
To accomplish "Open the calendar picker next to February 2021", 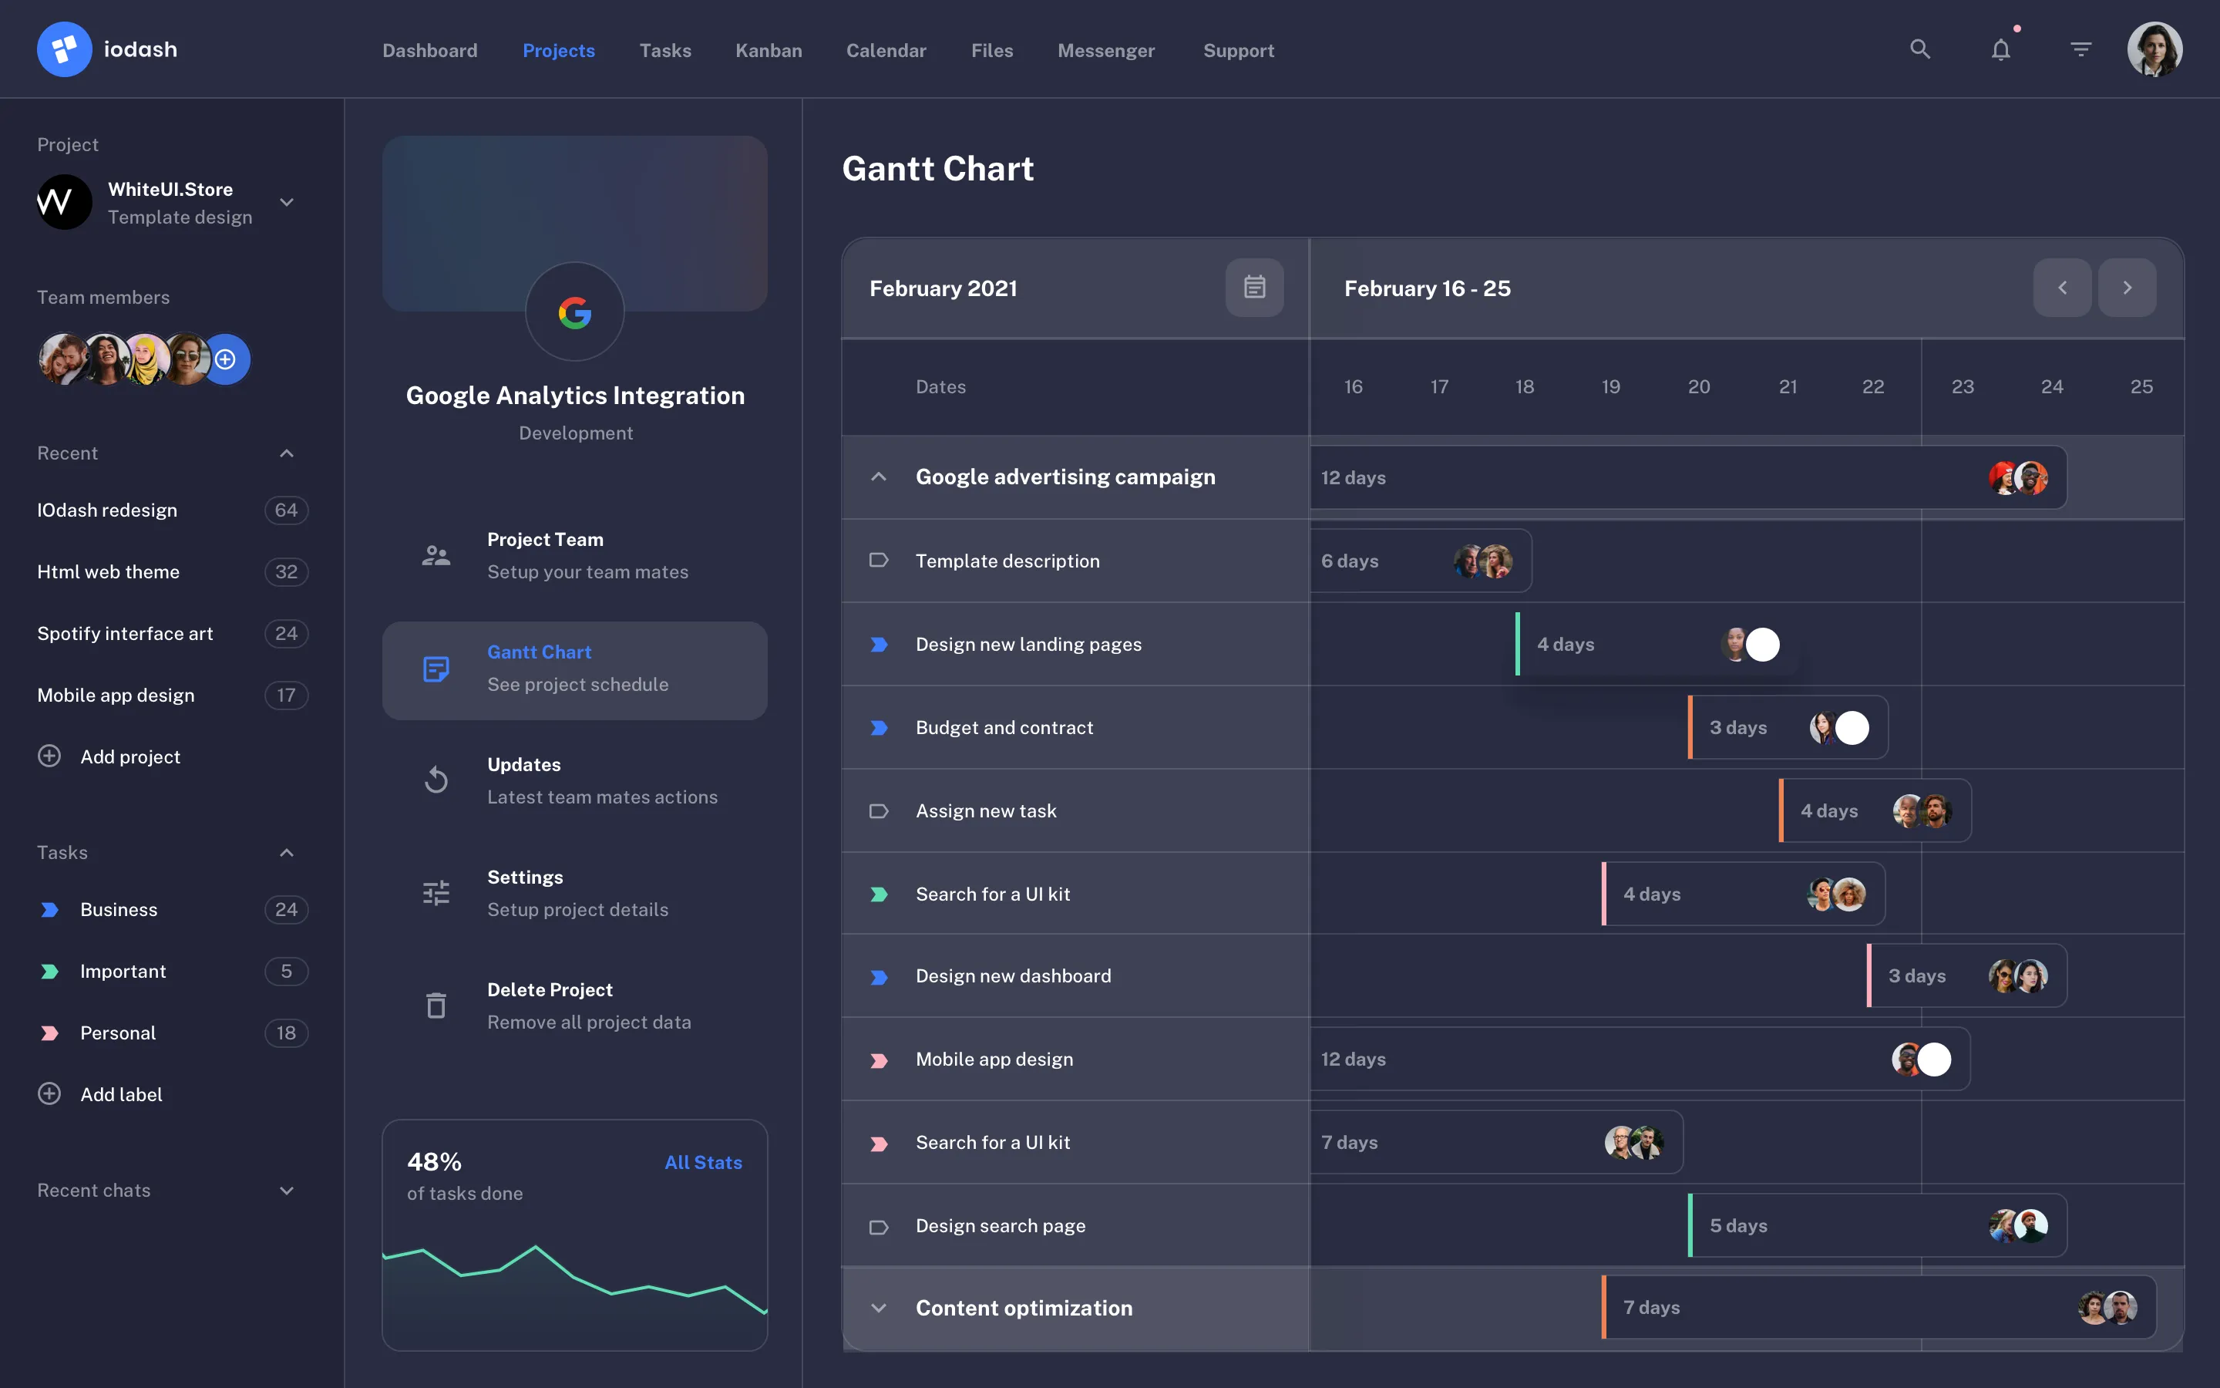I will (1255, 288).
